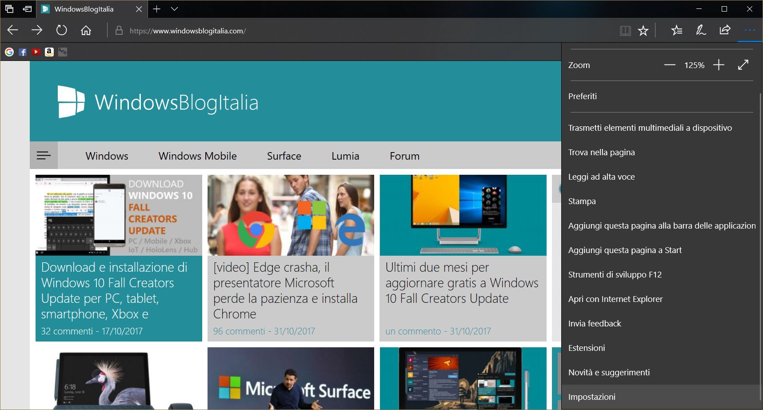763x410 pixels.
Task: Select Apri con Internet Explorer
Action: click(661, 299)
